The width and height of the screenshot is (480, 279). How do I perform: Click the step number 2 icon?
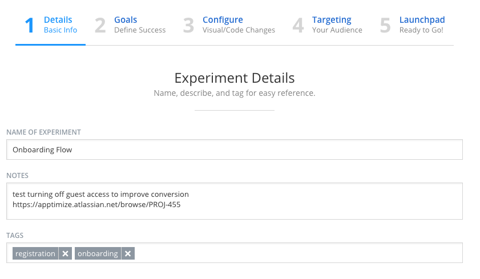pos(100,26)
